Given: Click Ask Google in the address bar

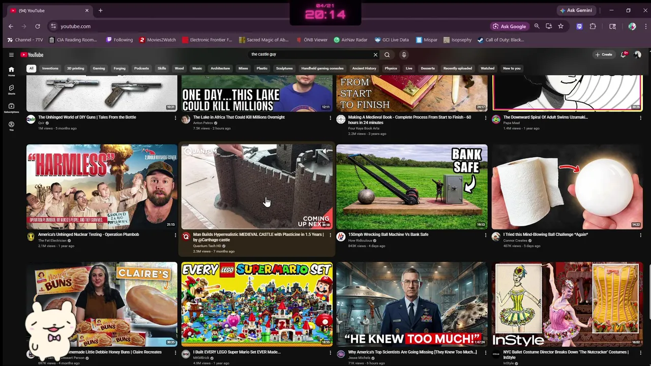Looking at the screenshot, I should [509, 26].
